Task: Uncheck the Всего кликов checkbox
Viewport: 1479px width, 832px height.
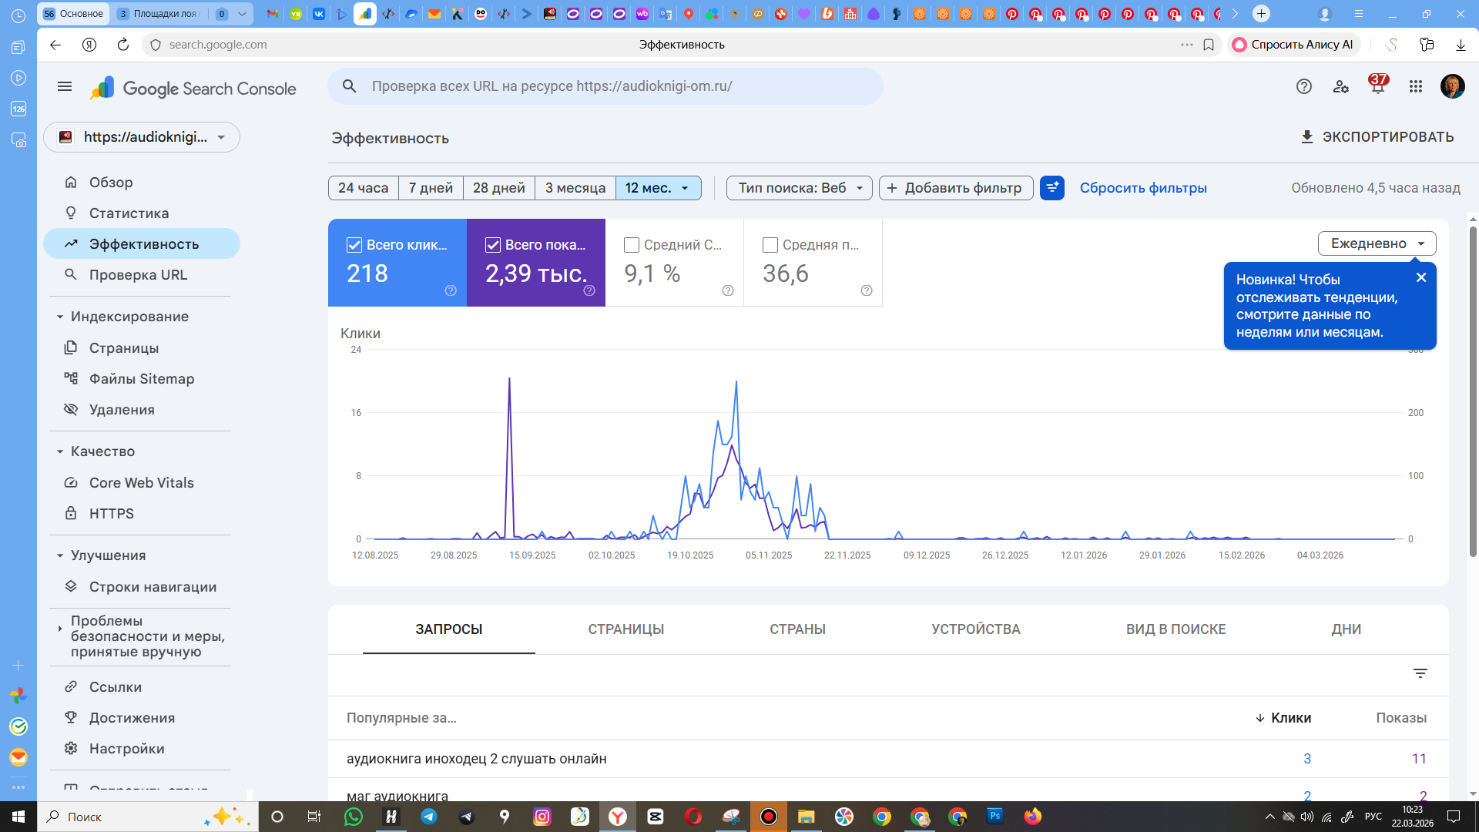Action: (x=354, y=245)
